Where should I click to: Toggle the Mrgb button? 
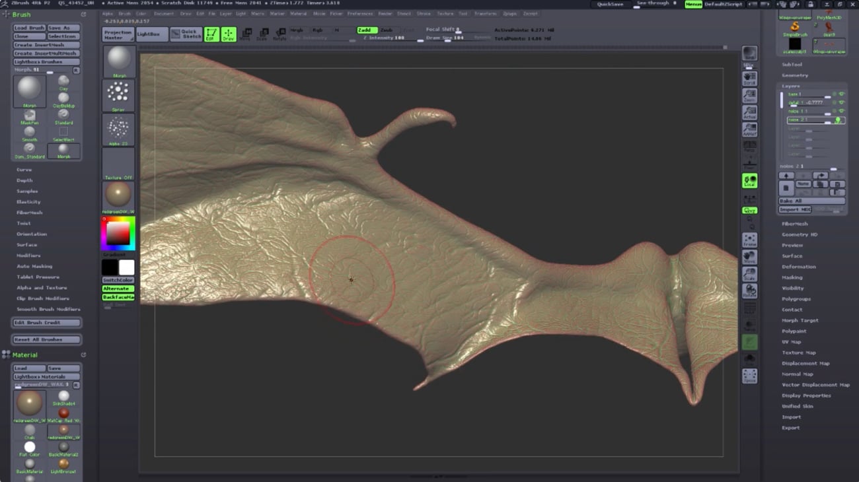(299, 30)
